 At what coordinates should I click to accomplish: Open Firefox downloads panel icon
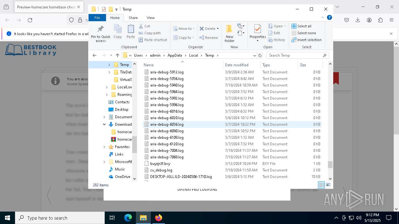[358, 20]
